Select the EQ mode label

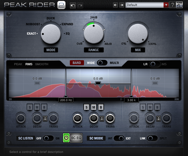point(68,33)
